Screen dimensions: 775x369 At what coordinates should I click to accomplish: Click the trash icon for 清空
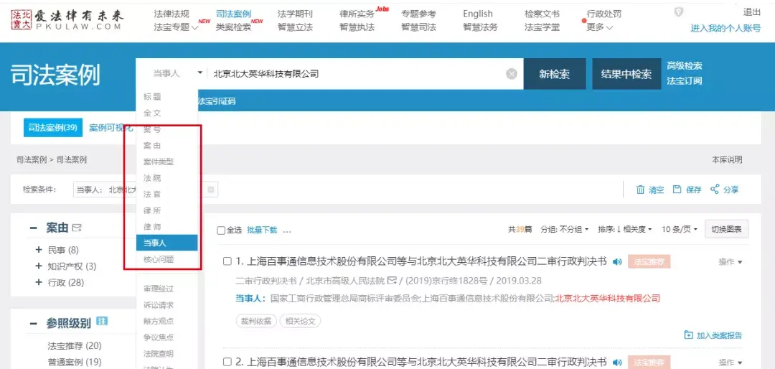pos(640,190)
